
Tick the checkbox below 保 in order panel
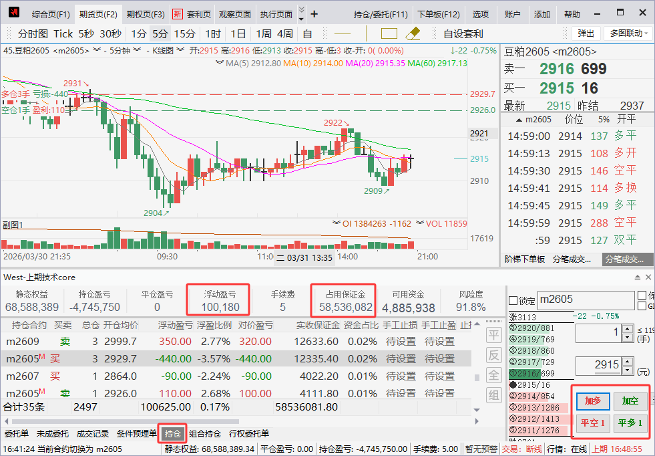pos(642,306)
